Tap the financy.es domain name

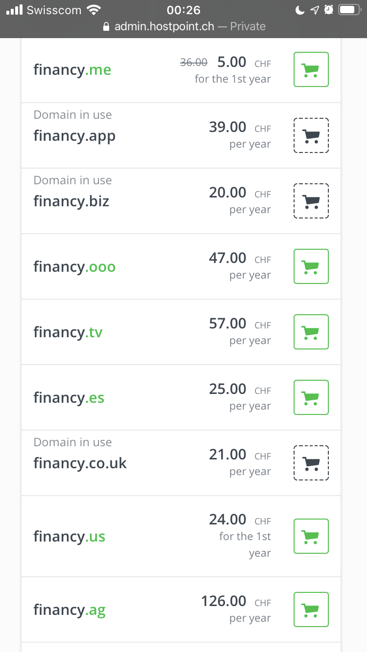69,398
